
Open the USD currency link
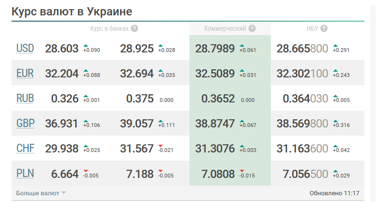pyautogui.click(x=25, y=48)
